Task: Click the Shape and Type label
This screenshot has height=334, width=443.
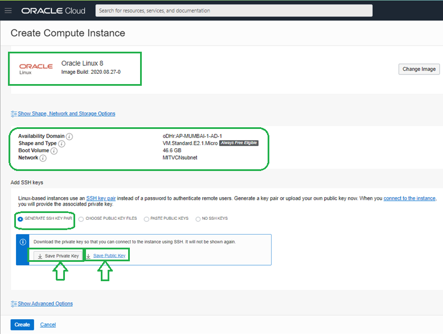Action: click(x=38, y=143)
